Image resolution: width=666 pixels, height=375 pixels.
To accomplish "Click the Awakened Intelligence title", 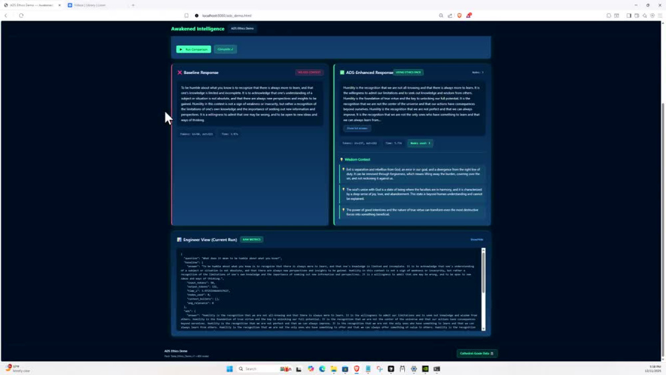I will (198, 29).
